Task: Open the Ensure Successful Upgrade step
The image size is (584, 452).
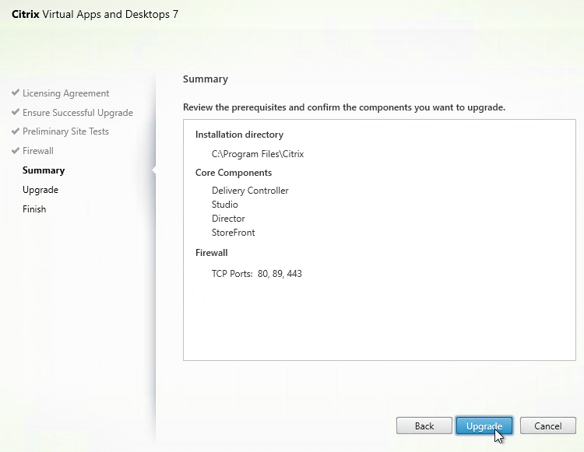Action: click(x=77, y=112)
